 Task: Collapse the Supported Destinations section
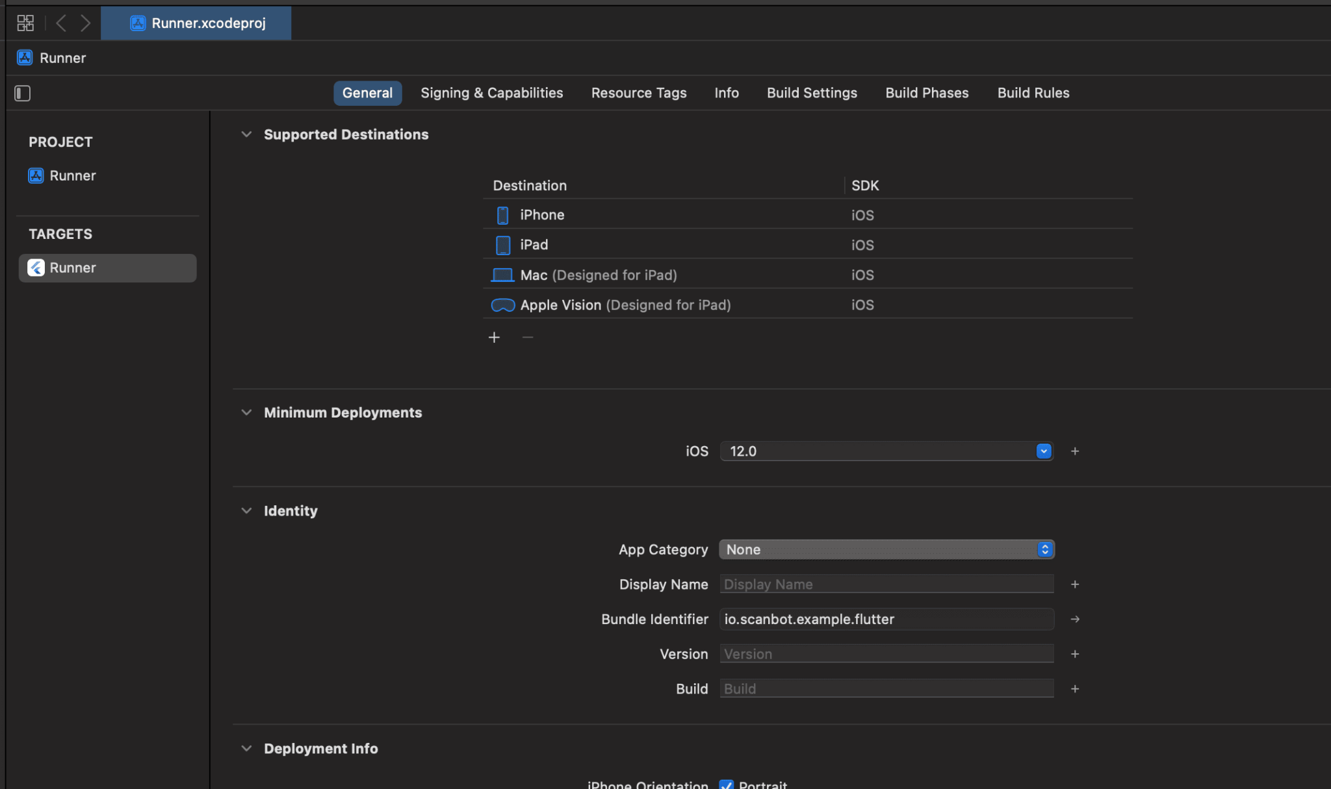click(246, 134)
